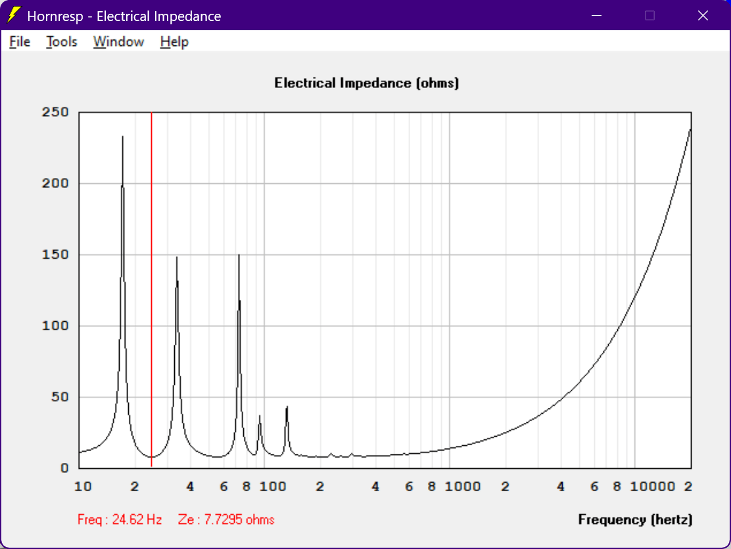The image size is (731, 549).
Task: Click the small impedance peak near 133 Hz
Action: 287,407
